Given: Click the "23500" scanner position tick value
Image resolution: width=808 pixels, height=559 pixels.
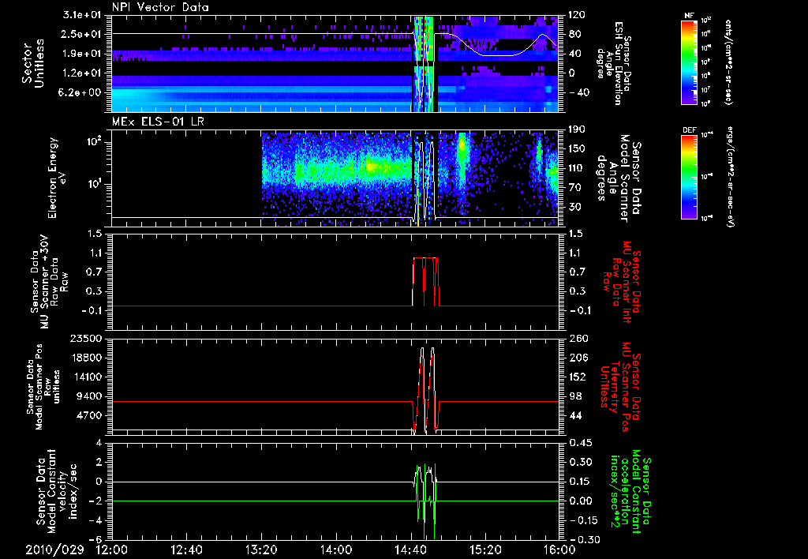Looking at the screenshot, I should (88, 338).
